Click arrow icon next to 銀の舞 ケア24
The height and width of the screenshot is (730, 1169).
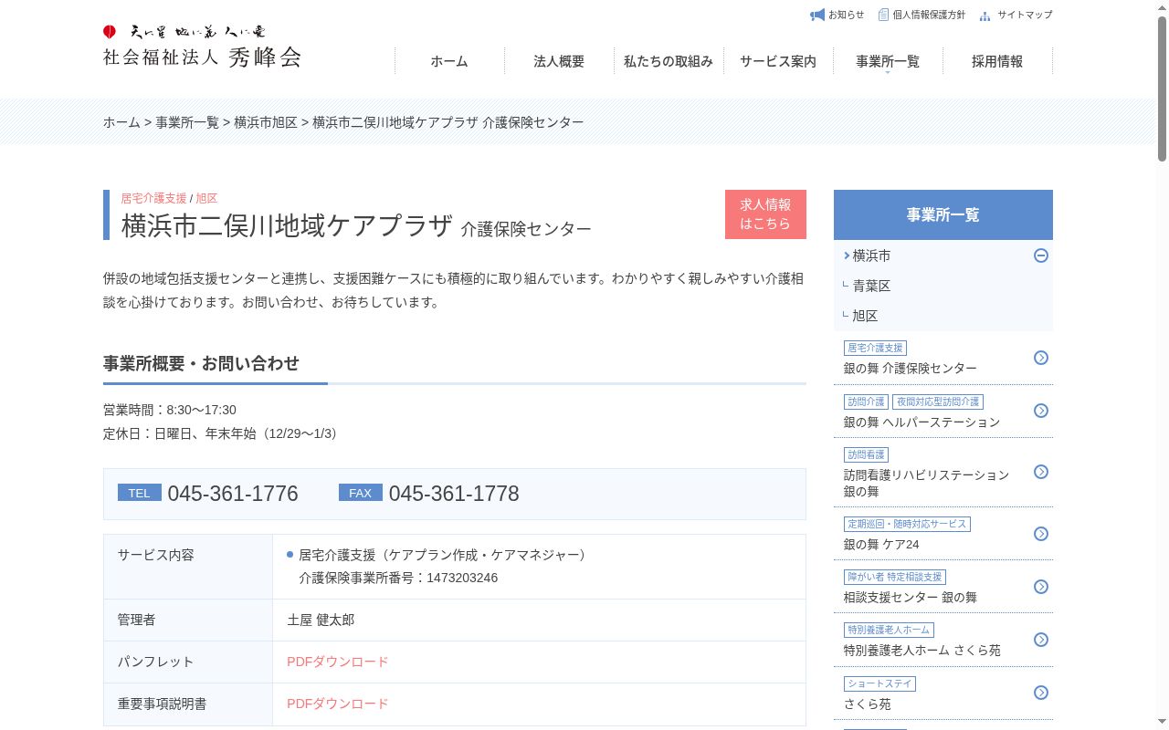(x=1041, y=534)
